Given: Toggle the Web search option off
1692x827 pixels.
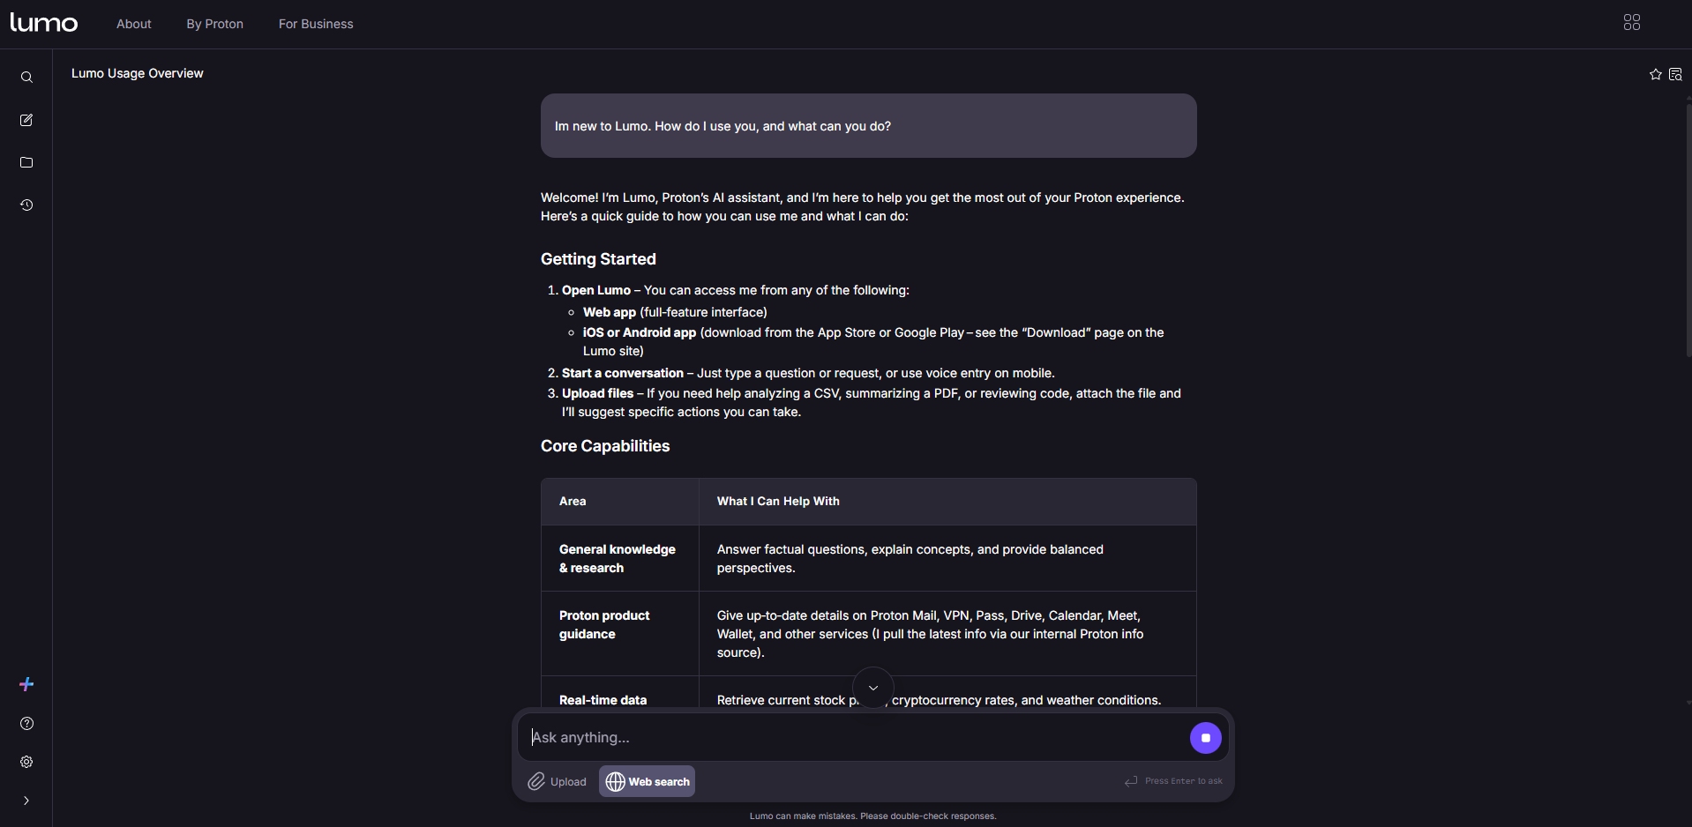Looking at the screenshot, I should 648,782.
